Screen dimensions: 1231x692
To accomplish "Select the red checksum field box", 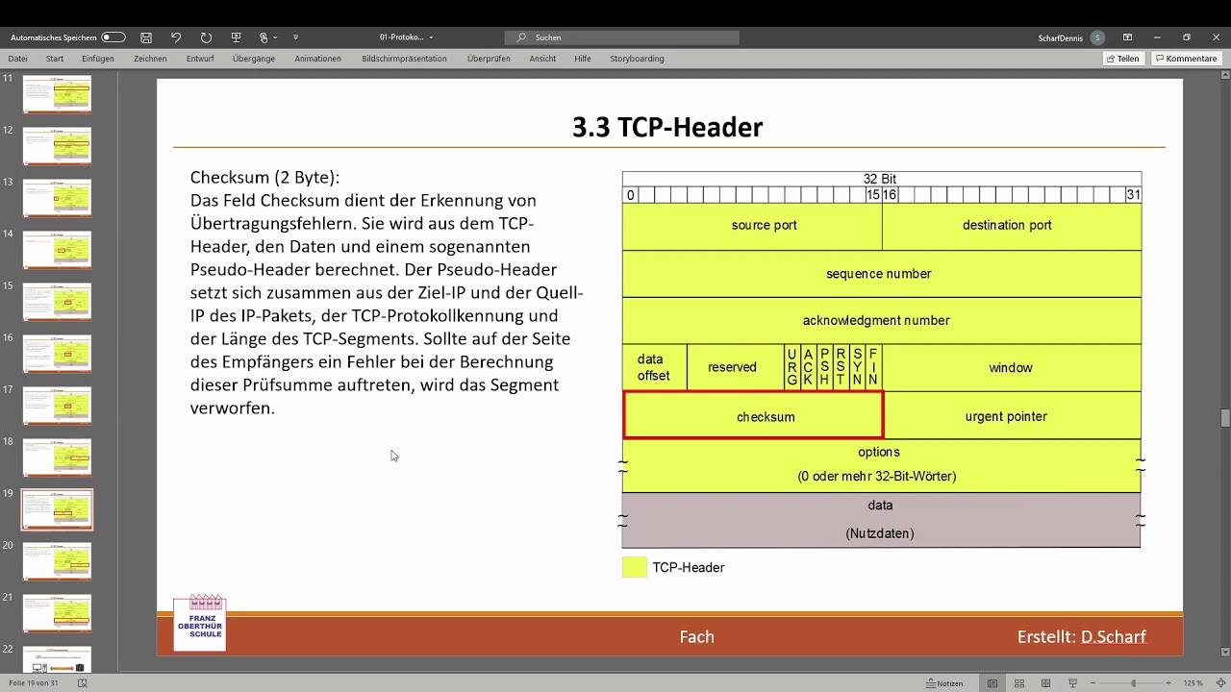I will (753, 415).
